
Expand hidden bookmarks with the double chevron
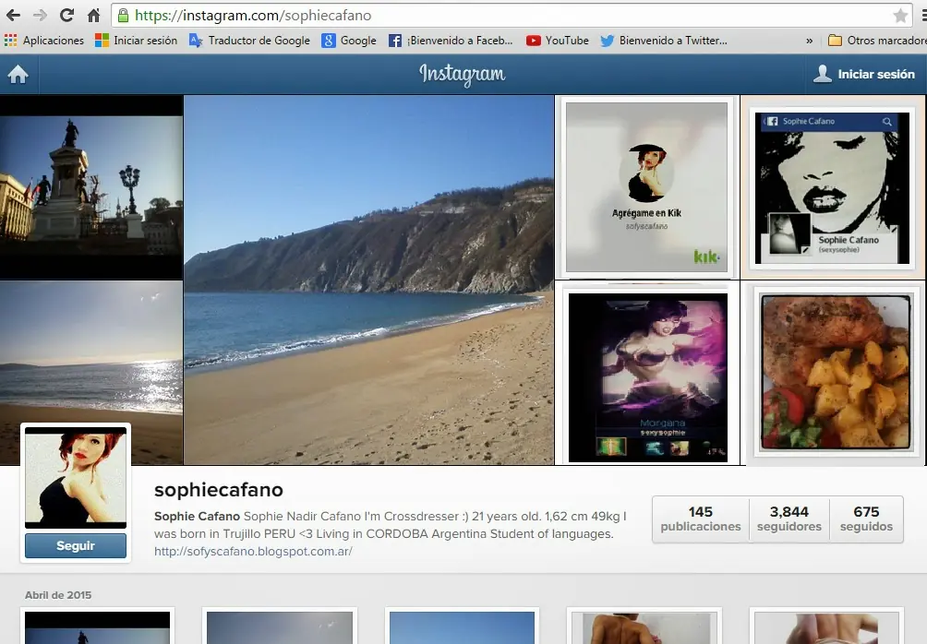click(810, 41)
